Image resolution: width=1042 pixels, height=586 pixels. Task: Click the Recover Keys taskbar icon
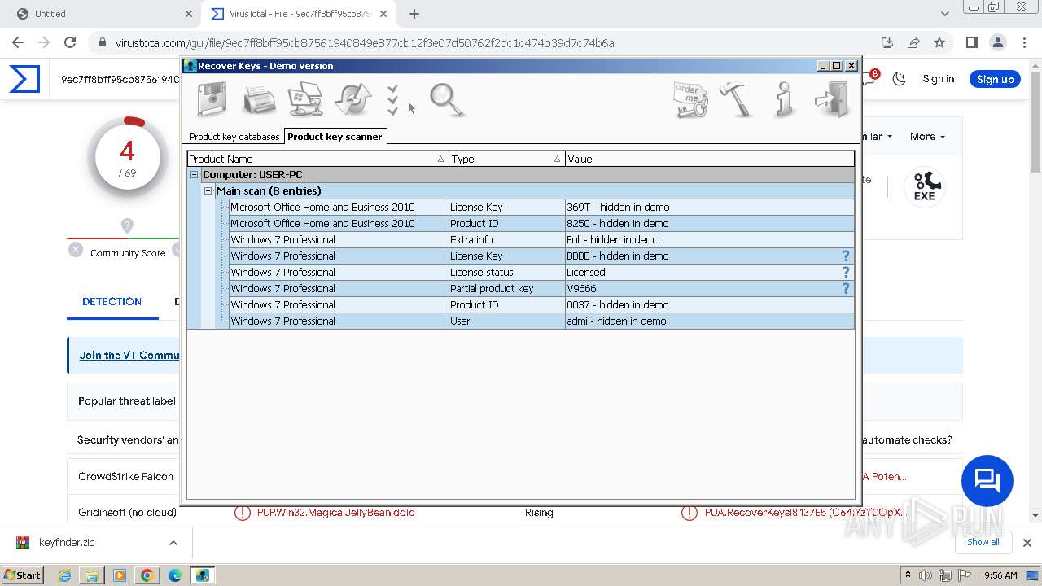point(202,575)
